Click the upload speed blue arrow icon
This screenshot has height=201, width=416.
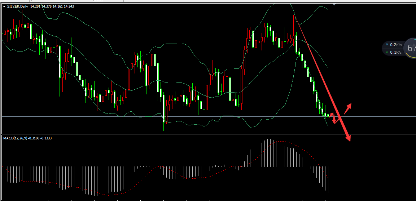point(387,45)
